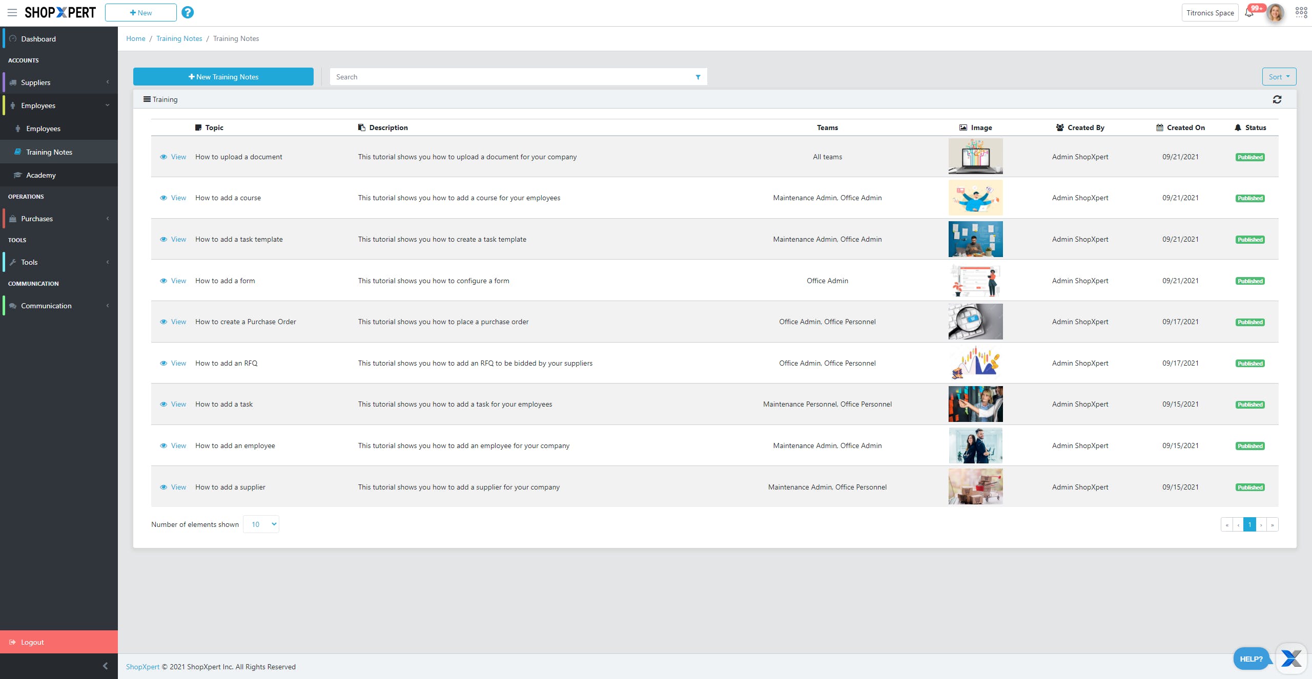View the 'How to add an RFQ' note
The width and height of the screenshot is (1312, 679).
pos(178,363)
